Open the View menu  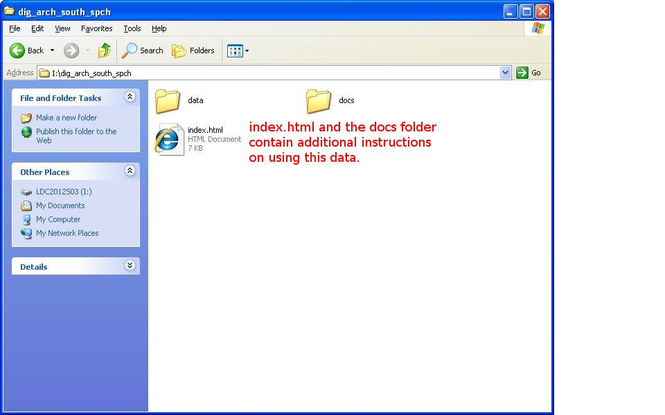point(62,28)
